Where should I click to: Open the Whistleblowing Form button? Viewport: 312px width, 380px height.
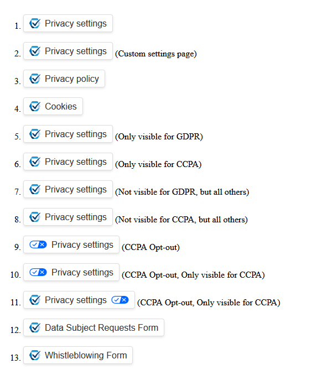point(78,355)
